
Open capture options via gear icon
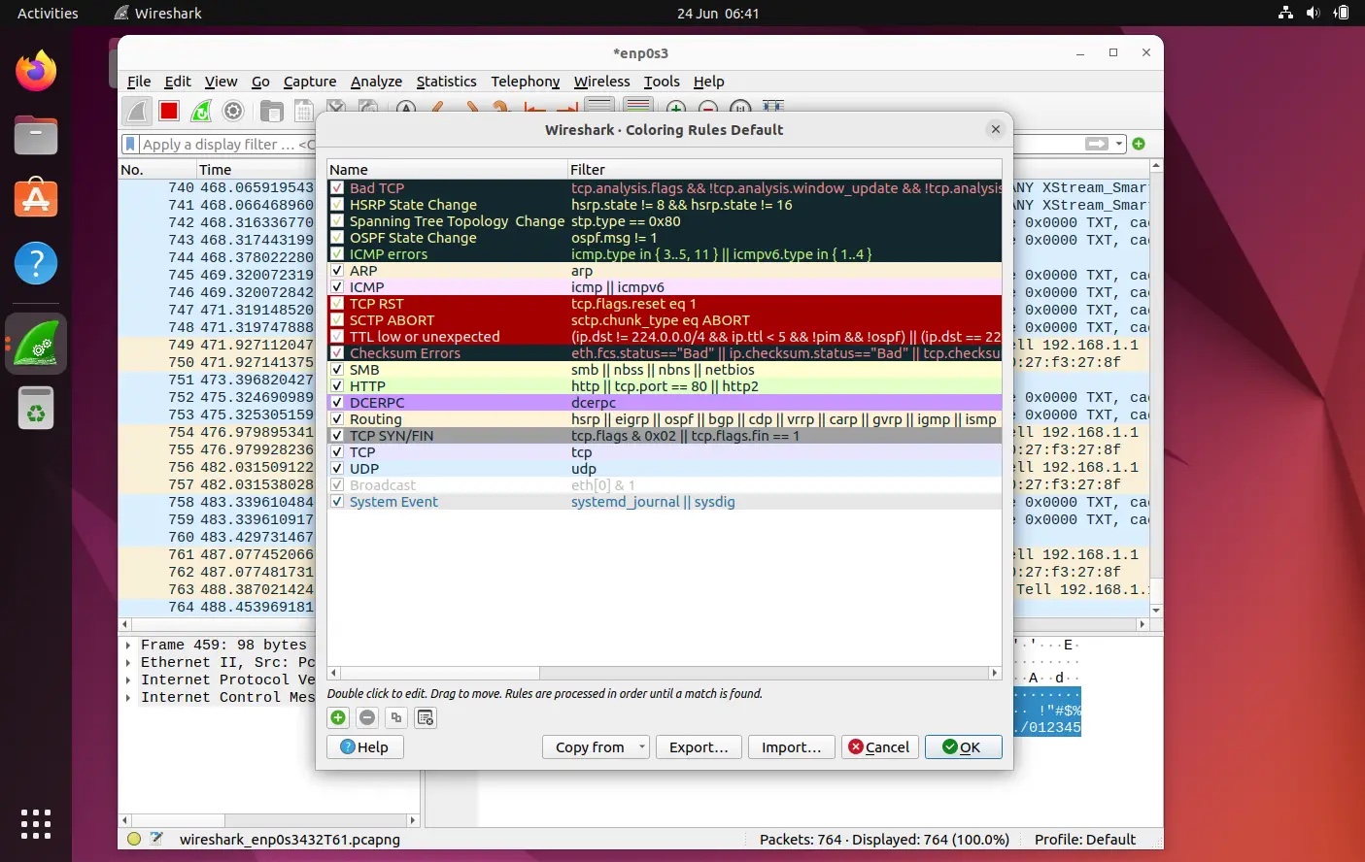232,111
